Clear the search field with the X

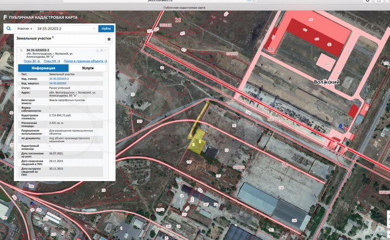94,29
